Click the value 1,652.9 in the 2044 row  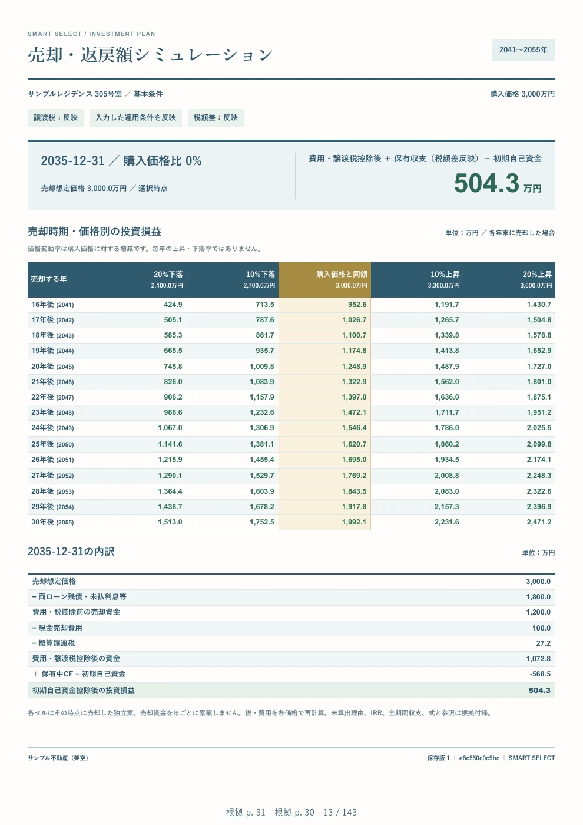[x=539, y=351]
